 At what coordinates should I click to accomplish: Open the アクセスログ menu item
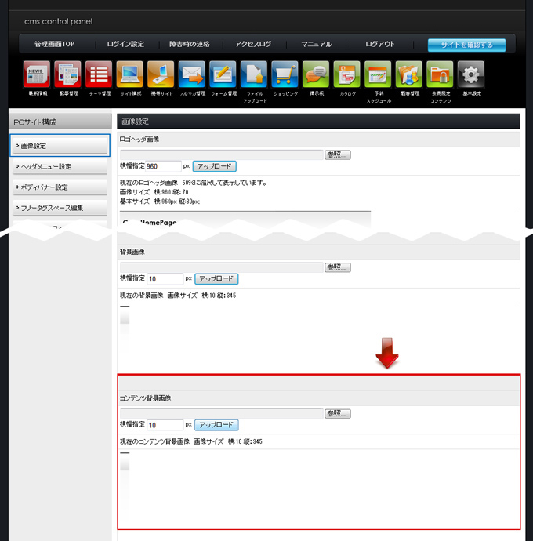tap(252, 45)
